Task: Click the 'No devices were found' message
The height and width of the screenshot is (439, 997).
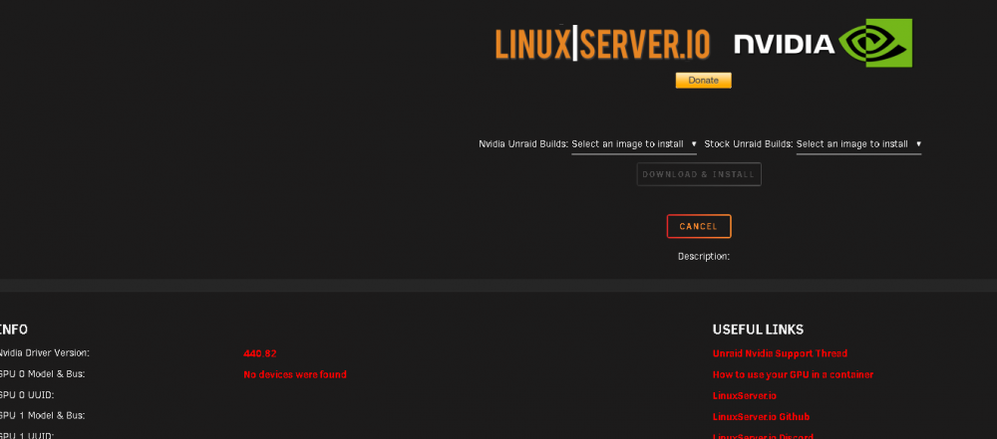Action: (x=295, y=375)
